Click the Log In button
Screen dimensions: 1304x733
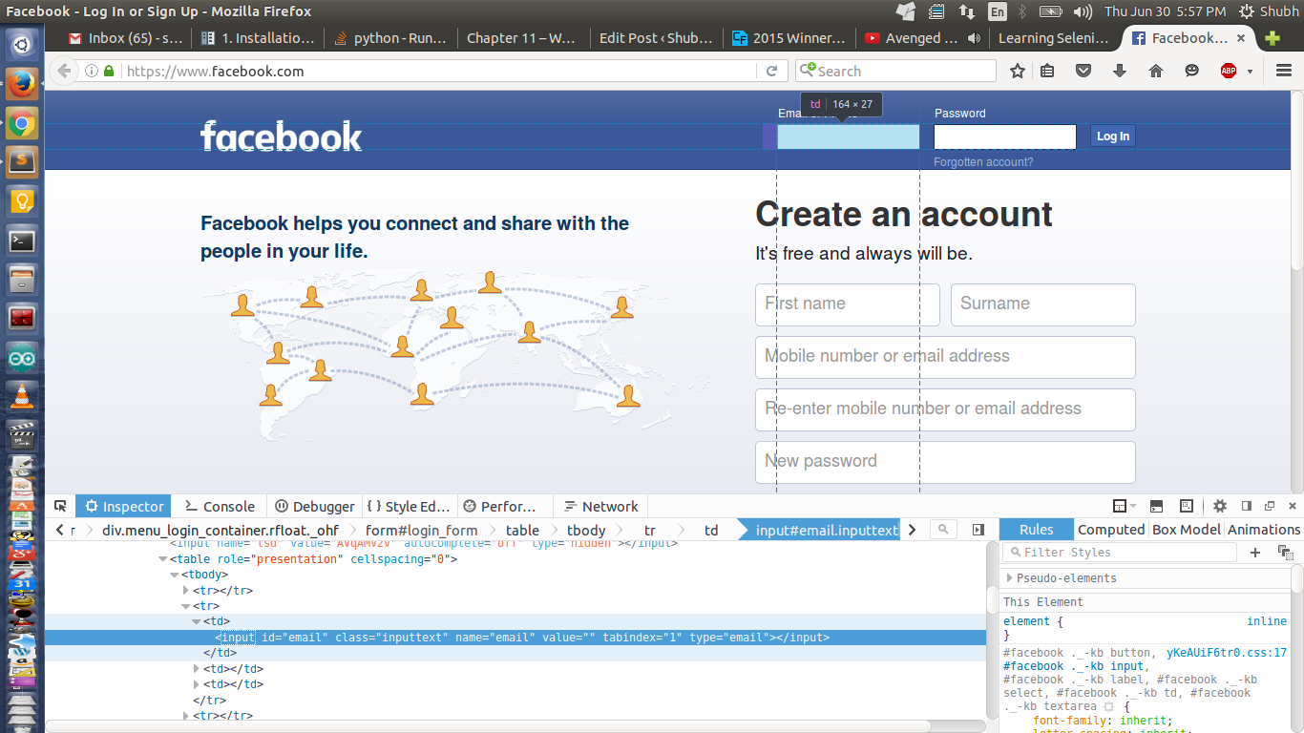(x=1112, y=136)
